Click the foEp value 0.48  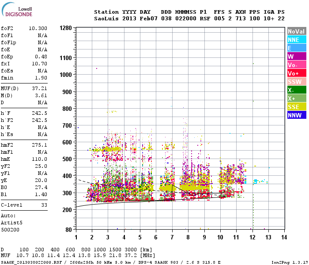[41, 57]
